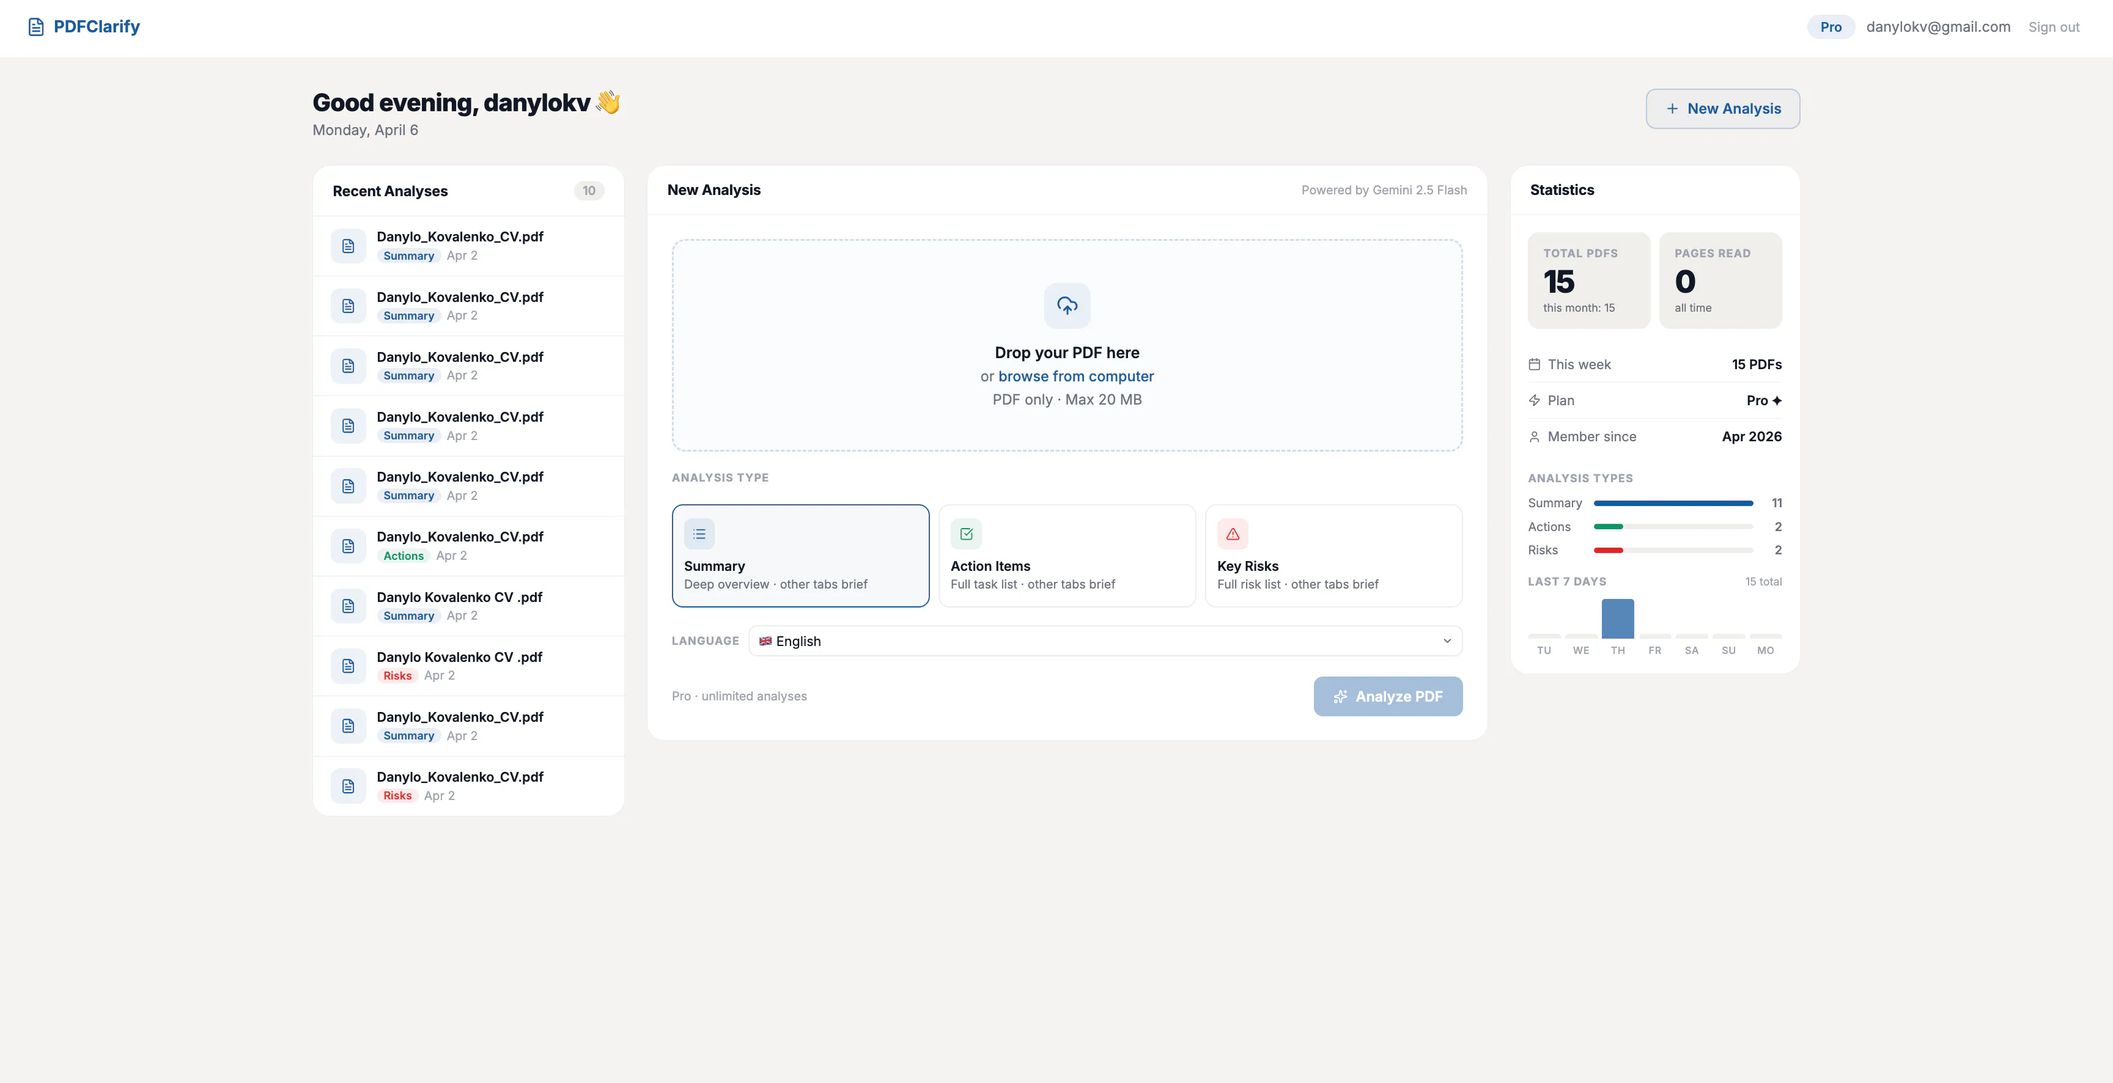This screenshot has height=1083, width=2113.
Task: Click the file icon of the first recent analysis
Action: coord(348,246)
